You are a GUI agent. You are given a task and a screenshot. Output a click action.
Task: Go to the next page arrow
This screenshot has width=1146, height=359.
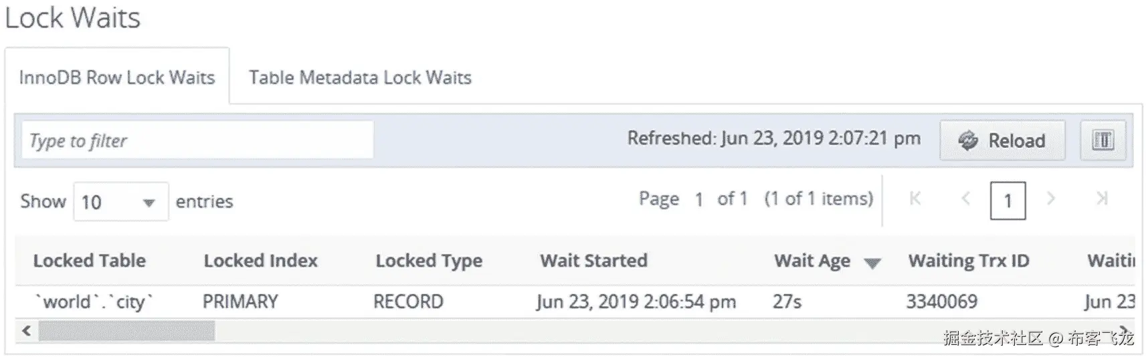[1051, 199]
